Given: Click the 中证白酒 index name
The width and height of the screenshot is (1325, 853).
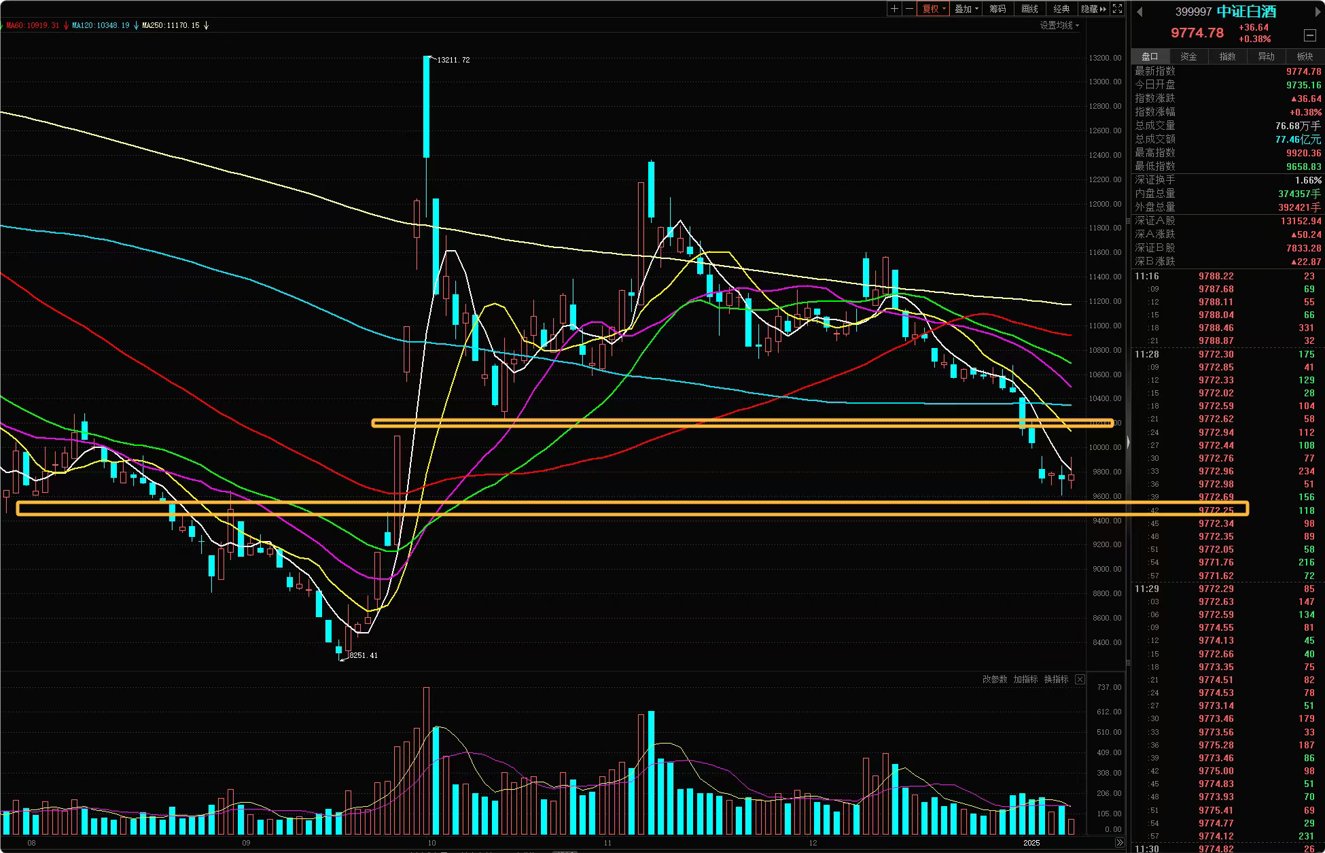Looking at the screenshot, I should (x=1246, y=12).
